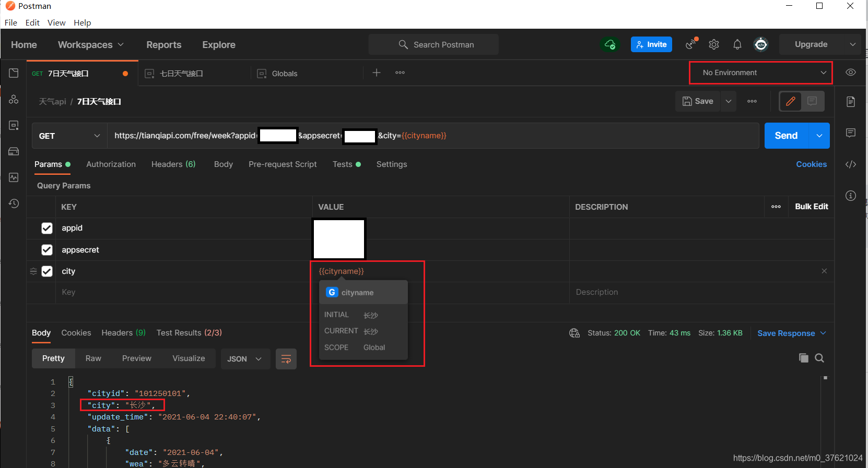Uncheck the appsecret parameter checkbox
This screenshot has width=868, height=468.
pos(47,250)
